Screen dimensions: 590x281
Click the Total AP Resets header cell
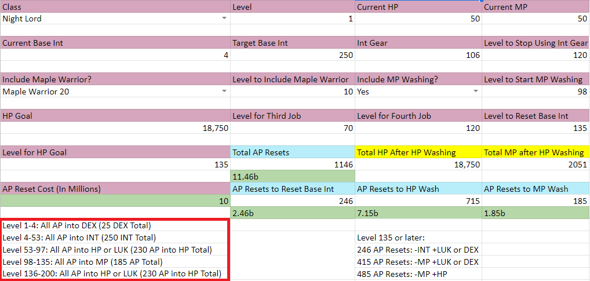click(x=293, y=152)
